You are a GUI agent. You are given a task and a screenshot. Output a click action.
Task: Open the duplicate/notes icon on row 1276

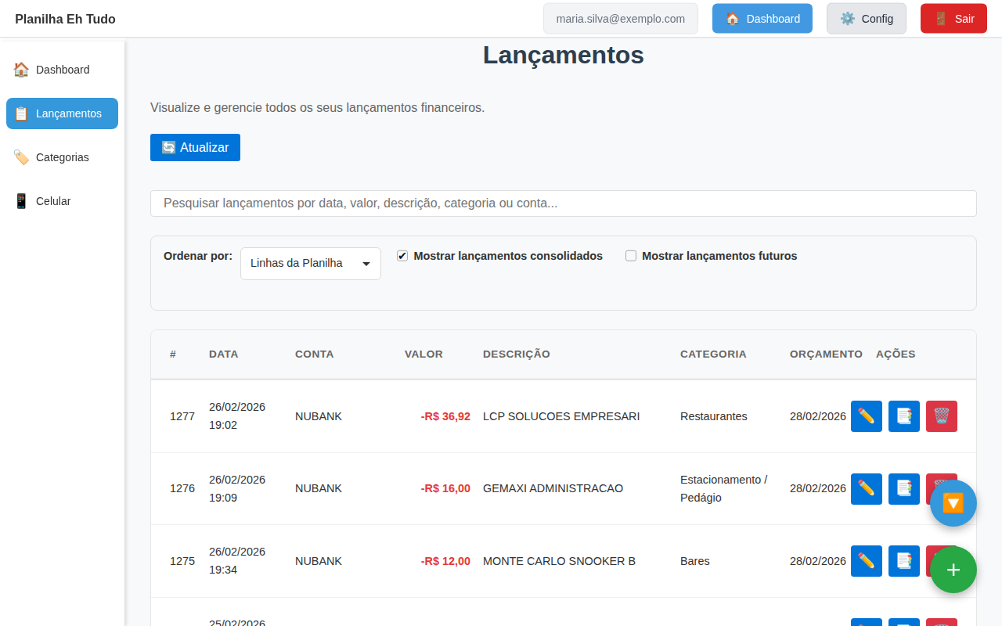pos(903,488)
